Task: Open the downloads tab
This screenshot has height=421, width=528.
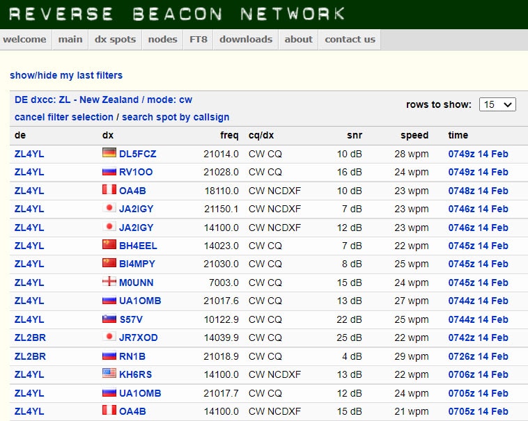Action: pos(246,40)
